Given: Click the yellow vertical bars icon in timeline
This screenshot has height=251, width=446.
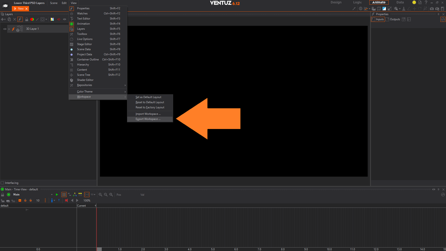Looking at the screenshot, I should click(80, 194).
